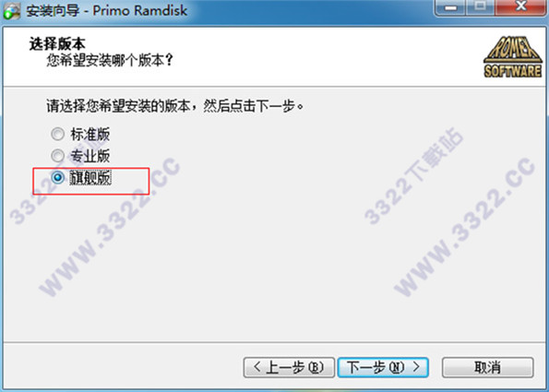549x392 pixels.
Task: Click the left chevron on the 上一步 button
Action: click(257, 367)
